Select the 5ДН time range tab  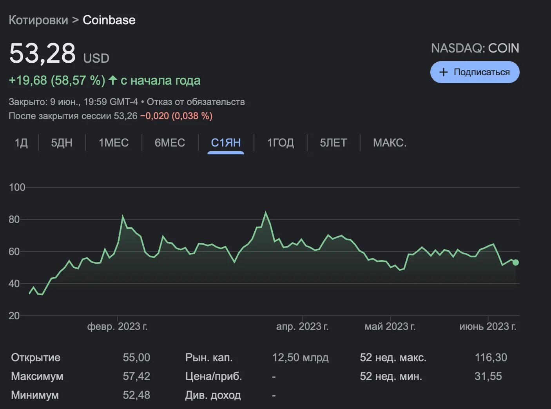[62, 143]
